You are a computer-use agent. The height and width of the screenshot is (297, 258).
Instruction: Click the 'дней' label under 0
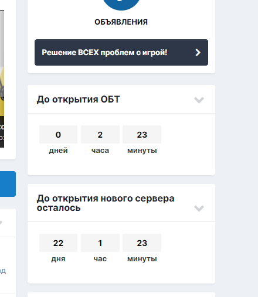click(58, 151)
